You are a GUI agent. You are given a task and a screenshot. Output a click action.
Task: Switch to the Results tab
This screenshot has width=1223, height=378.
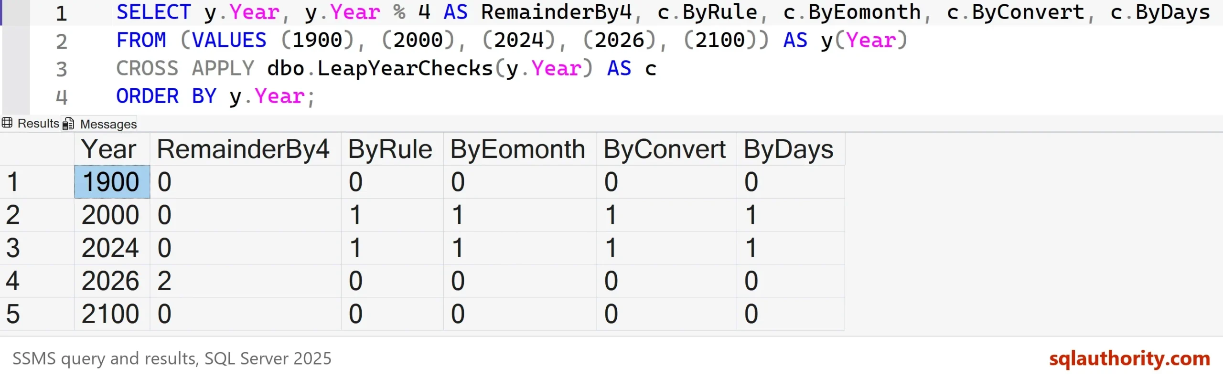tap(31, 124)
